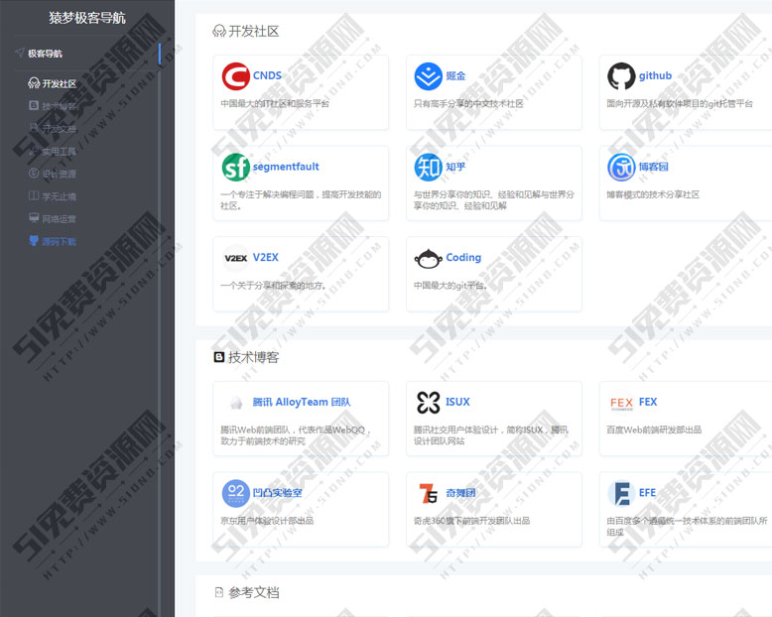Click text "奇虎360旗下前端开发团队出品"
The image size is (772, 617).
(471, 521)
